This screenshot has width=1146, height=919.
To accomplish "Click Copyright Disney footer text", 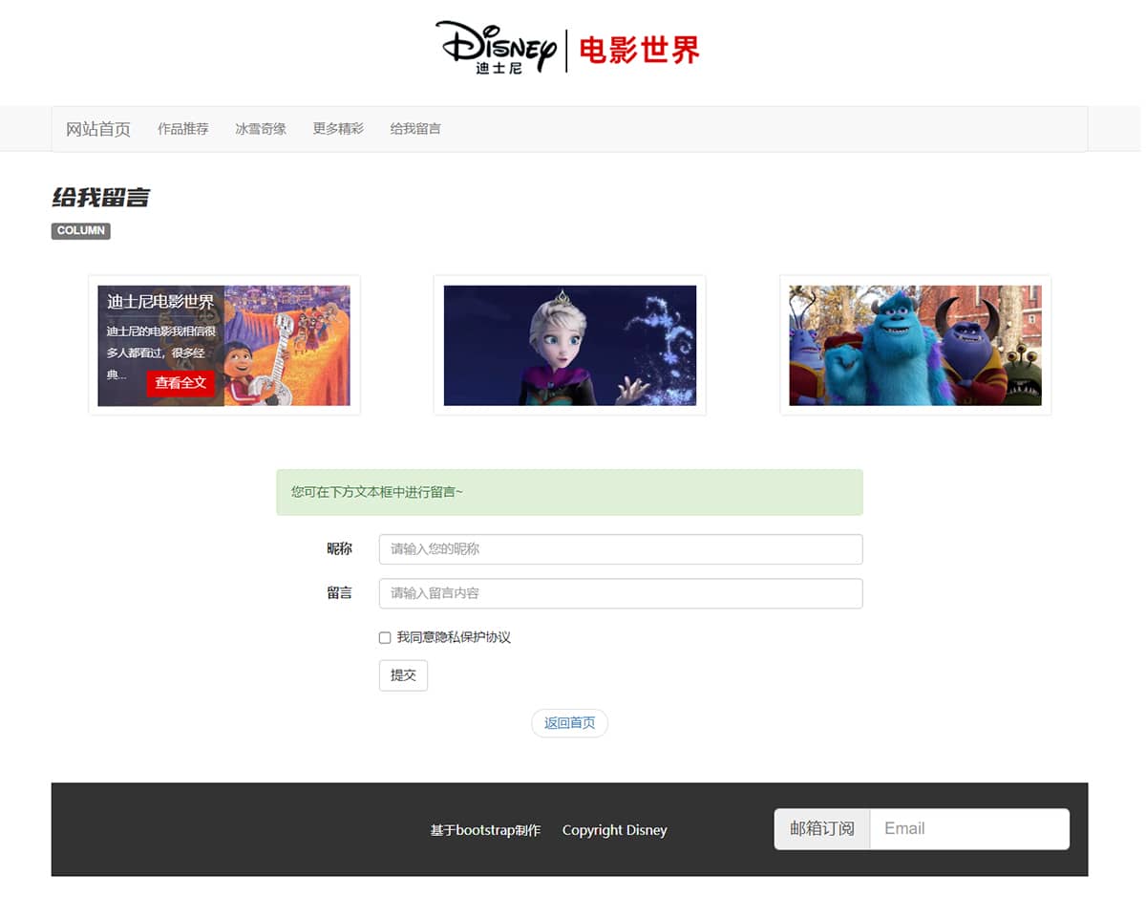I will pos(615,830).
